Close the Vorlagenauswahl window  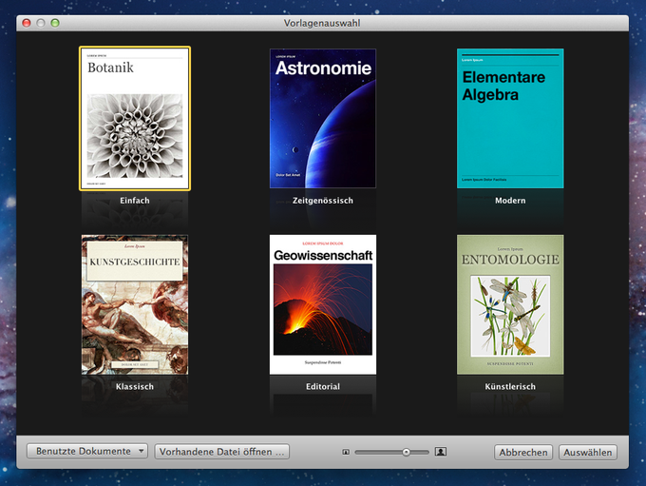27,23
